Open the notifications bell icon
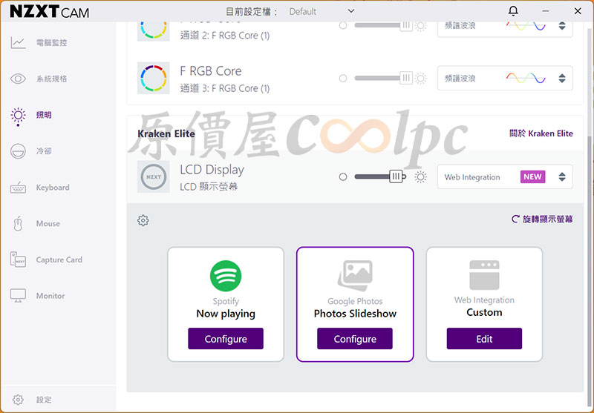 513,11
